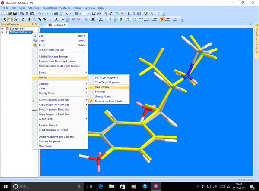259x191 pixels.
Task: Click the Undo arrow icon
Action: 40,14
